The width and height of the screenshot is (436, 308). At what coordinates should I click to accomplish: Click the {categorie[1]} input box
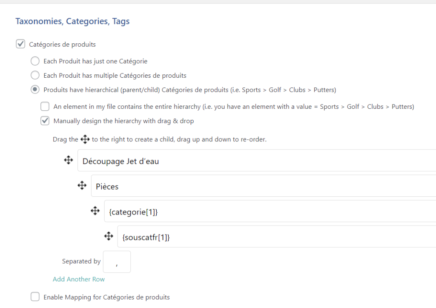(268, 211)
